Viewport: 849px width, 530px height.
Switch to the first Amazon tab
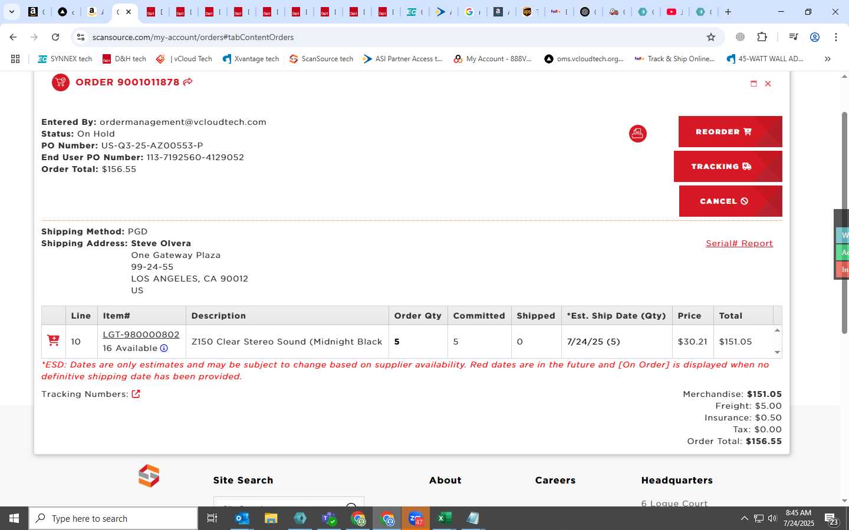coord(37,12)
